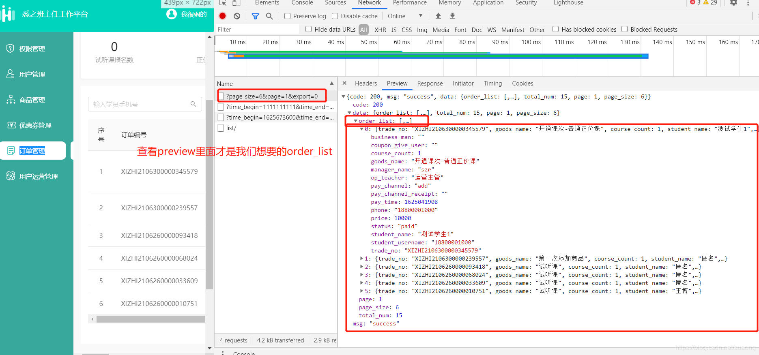Screen dimensions: 759x355
Task: Collapse the root JSON response object
Action: tap(343, 96)
